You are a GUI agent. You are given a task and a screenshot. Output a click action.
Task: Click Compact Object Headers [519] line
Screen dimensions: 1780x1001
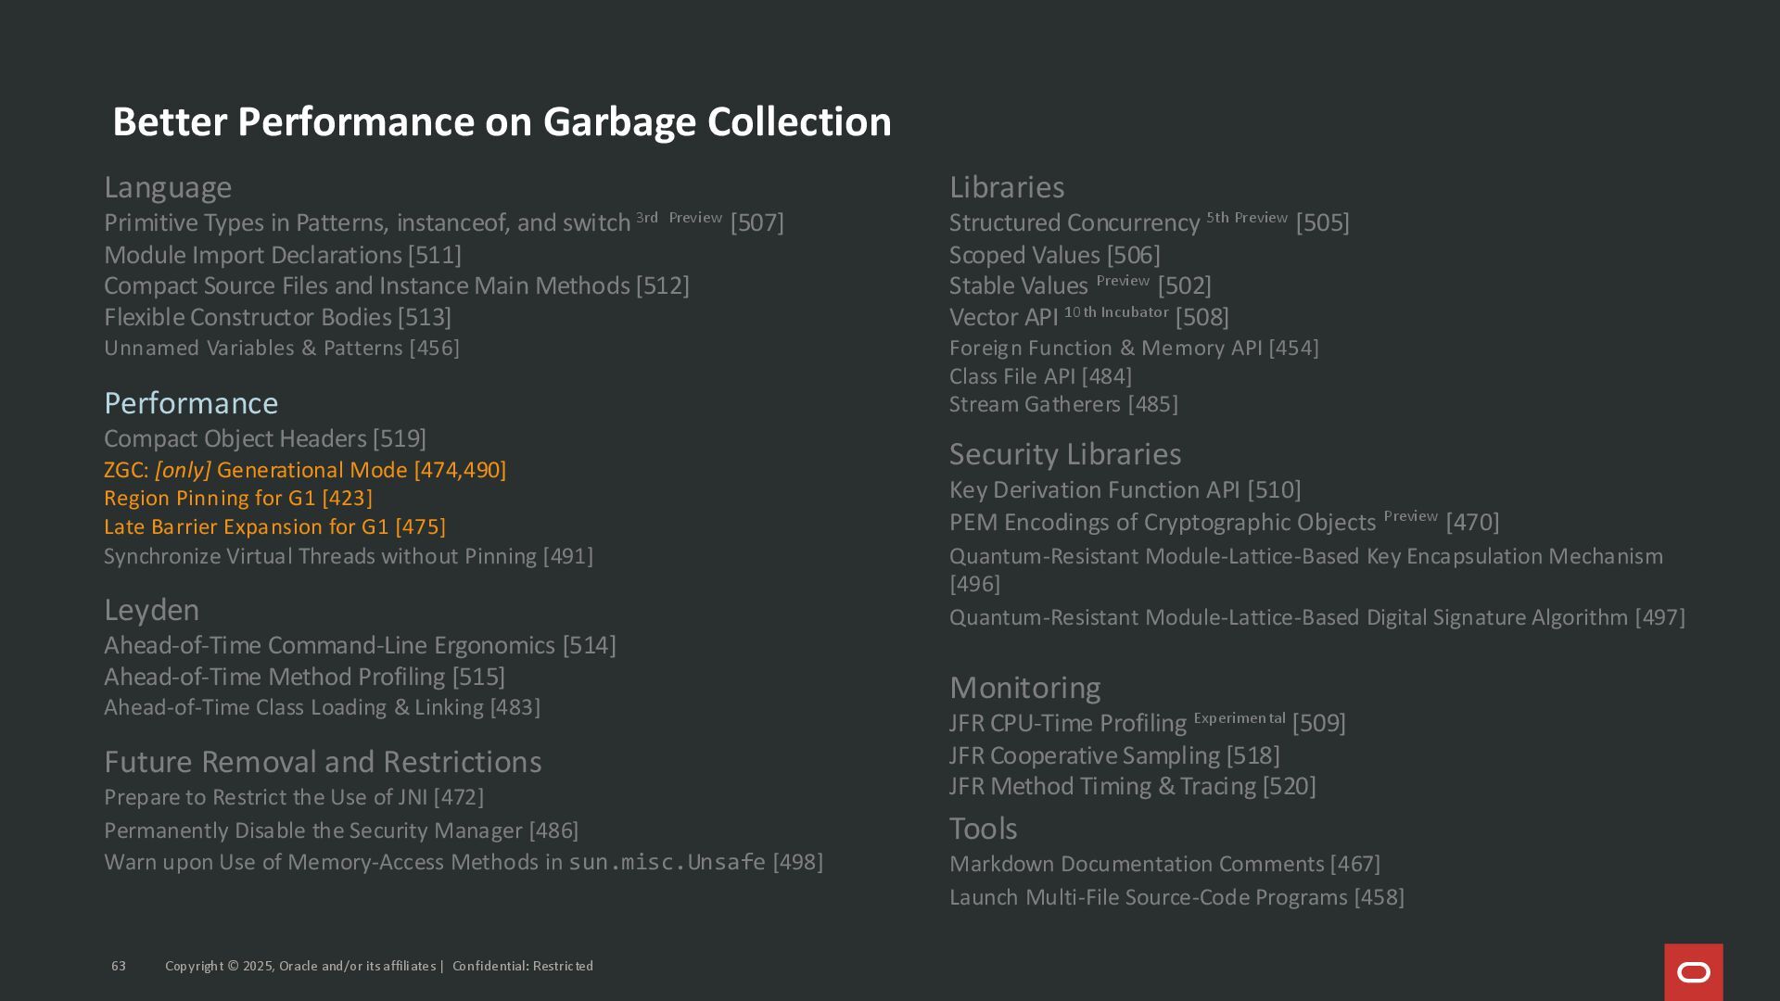(265, 438)
